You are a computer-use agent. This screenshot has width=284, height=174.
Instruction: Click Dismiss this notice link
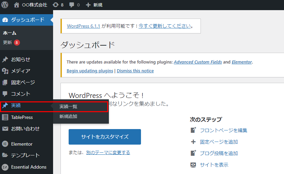click(135, 71)
